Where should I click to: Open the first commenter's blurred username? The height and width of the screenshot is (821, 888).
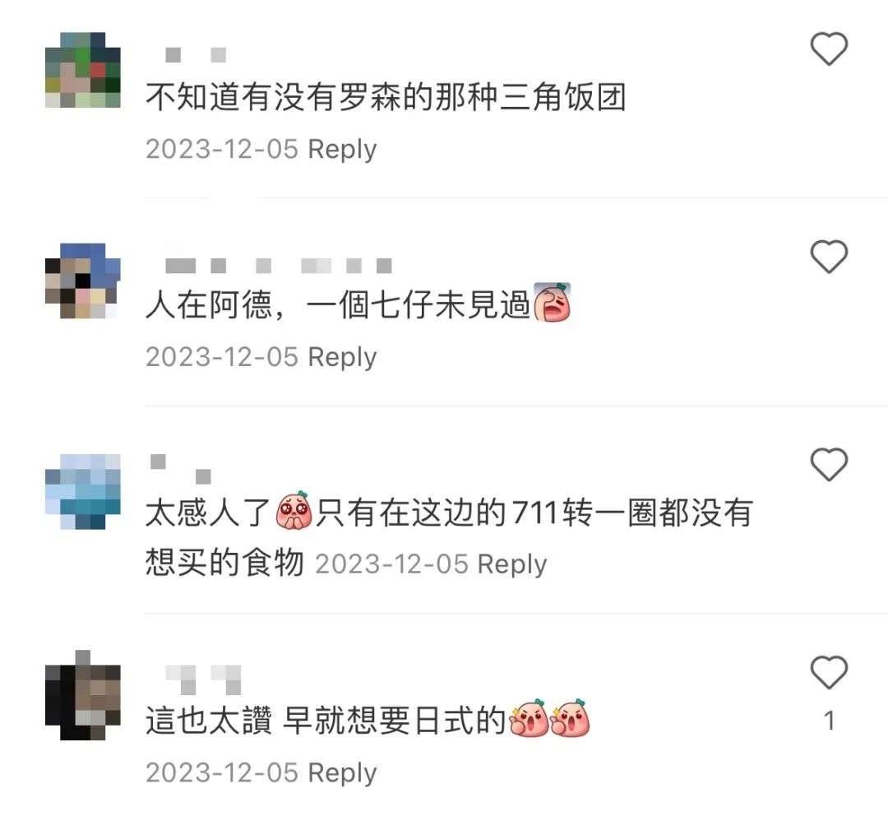(196, 55)
